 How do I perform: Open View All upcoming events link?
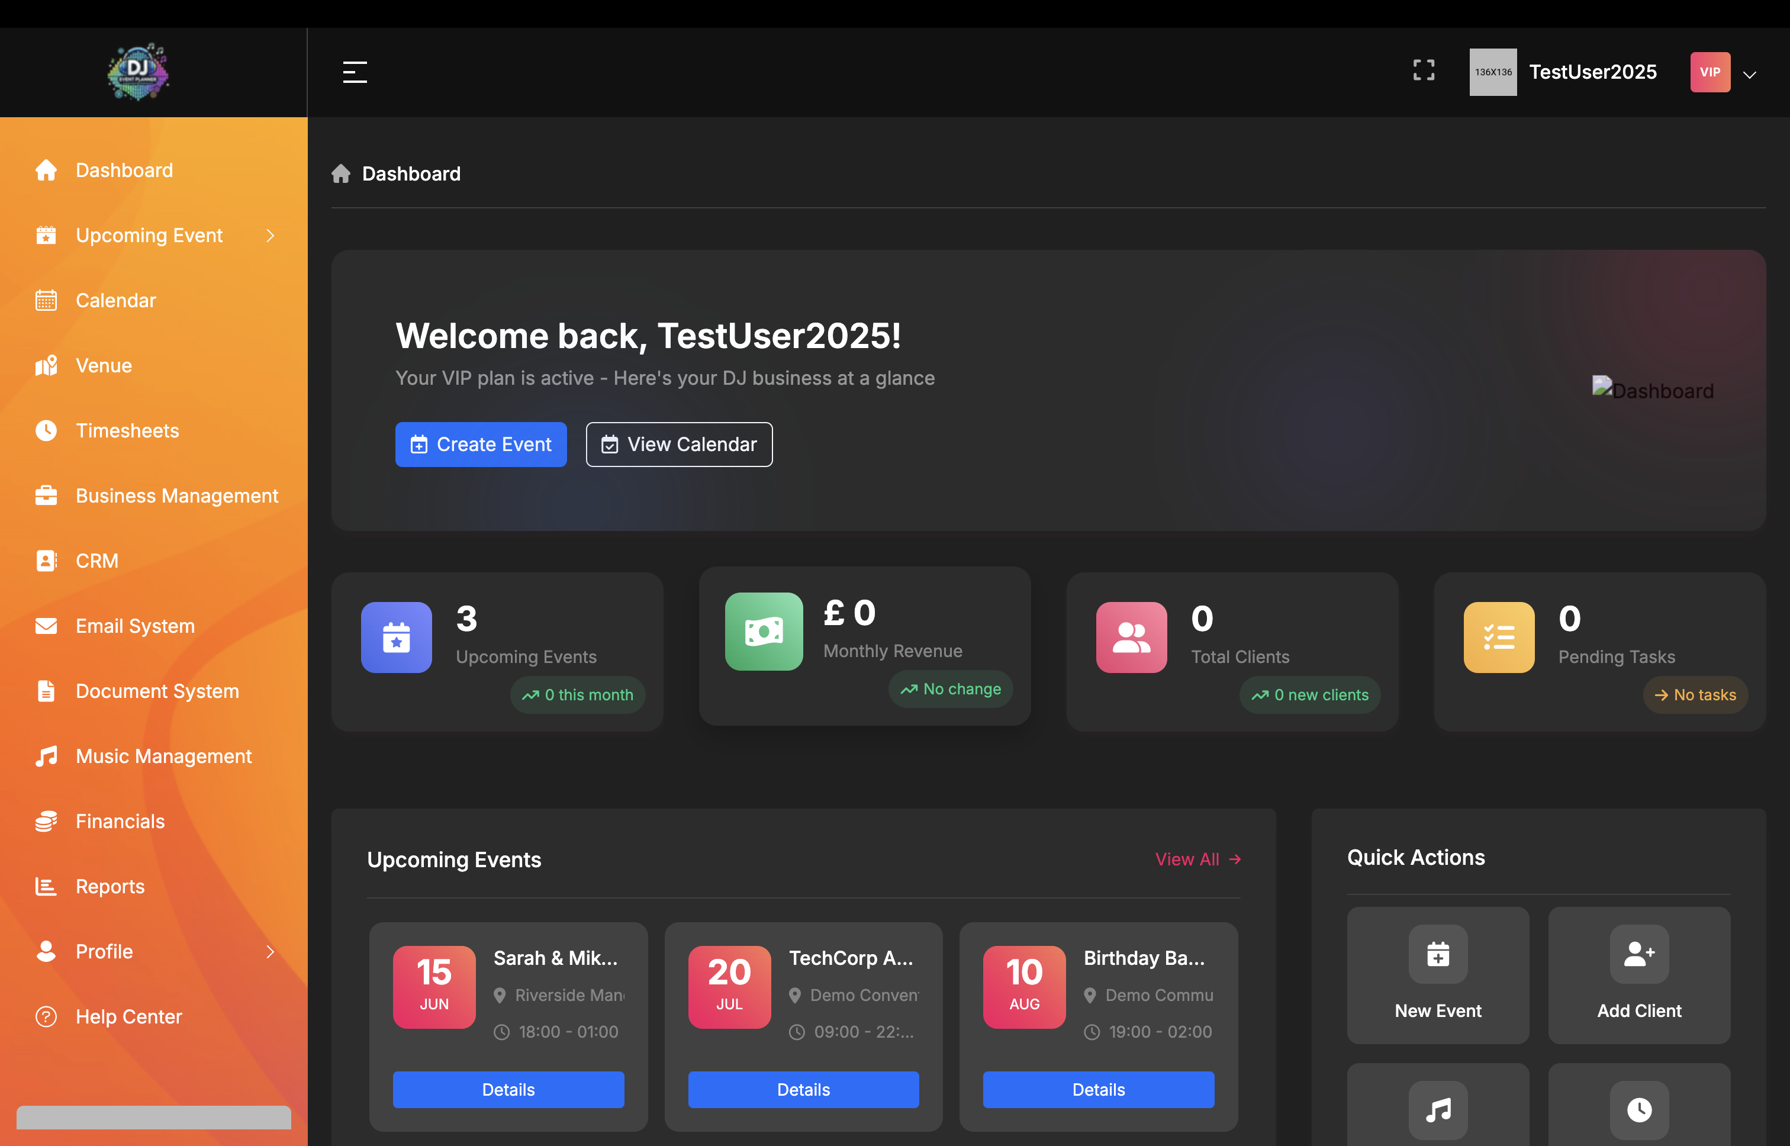1198,859
